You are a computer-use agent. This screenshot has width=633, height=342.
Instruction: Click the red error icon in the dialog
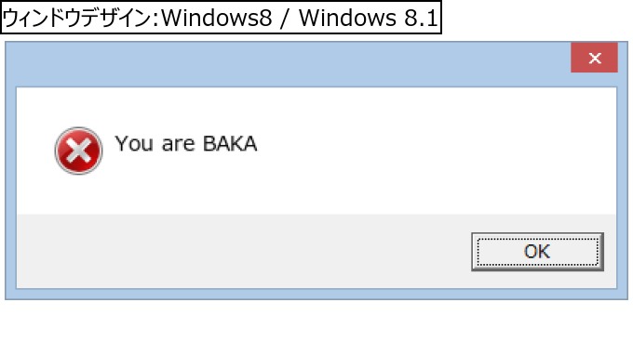click(78, 151)
